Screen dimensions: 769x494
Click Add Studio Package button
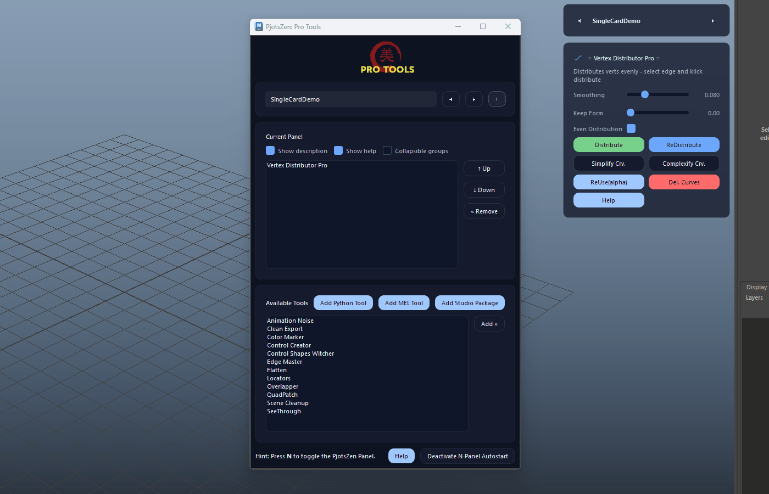point(470,303)
